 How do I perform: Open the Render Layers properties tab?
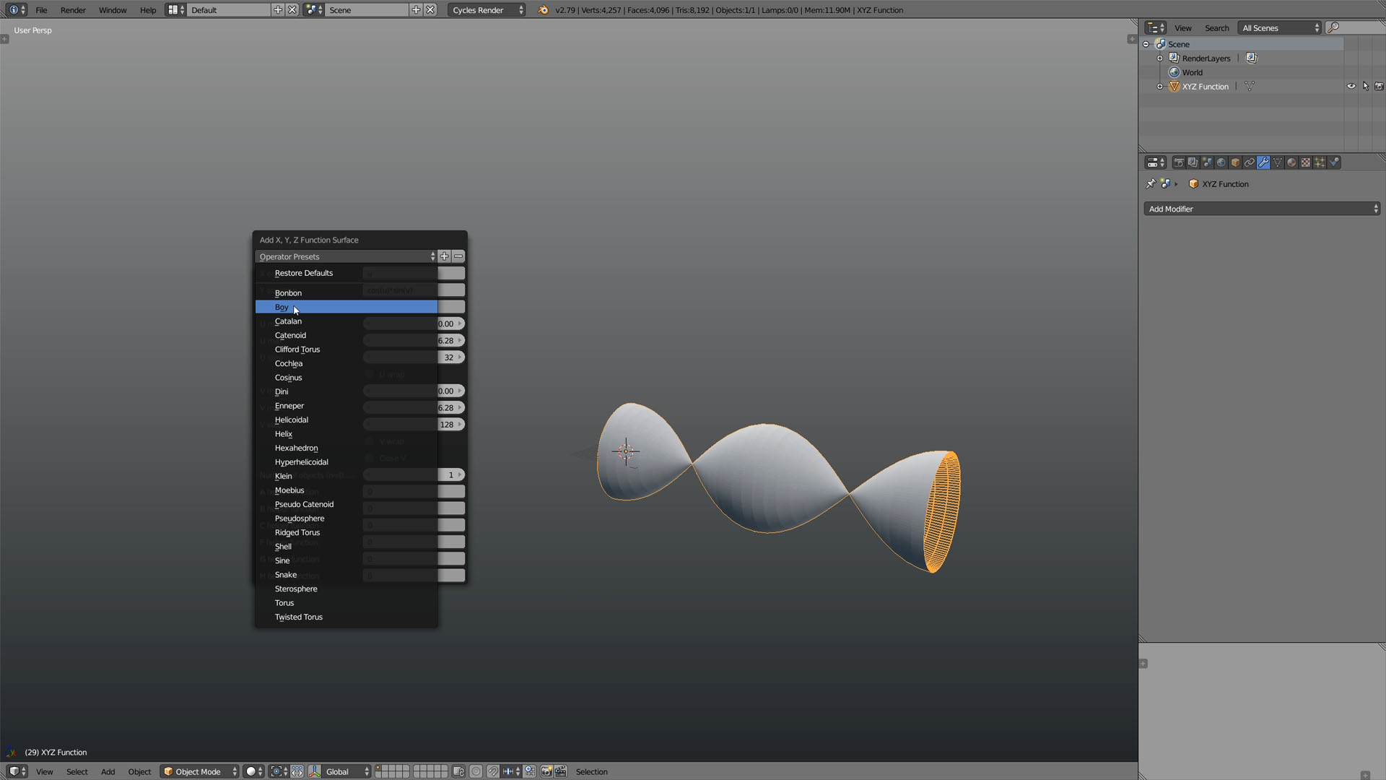[1193, 162]
